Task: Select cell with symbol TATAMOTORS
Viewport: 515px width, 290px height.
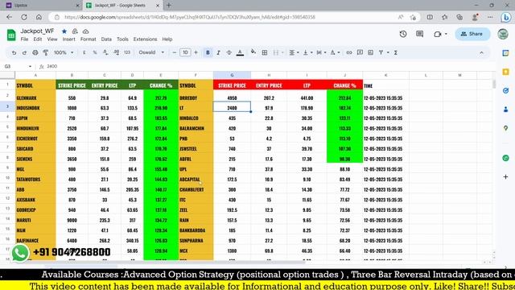Action: [x=35, y=179]
